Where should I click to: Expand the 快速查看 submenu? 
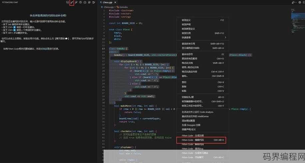[203, 38]
